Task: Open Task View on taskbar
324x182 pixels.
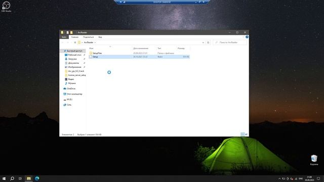Action: click(x=20, y=178)
